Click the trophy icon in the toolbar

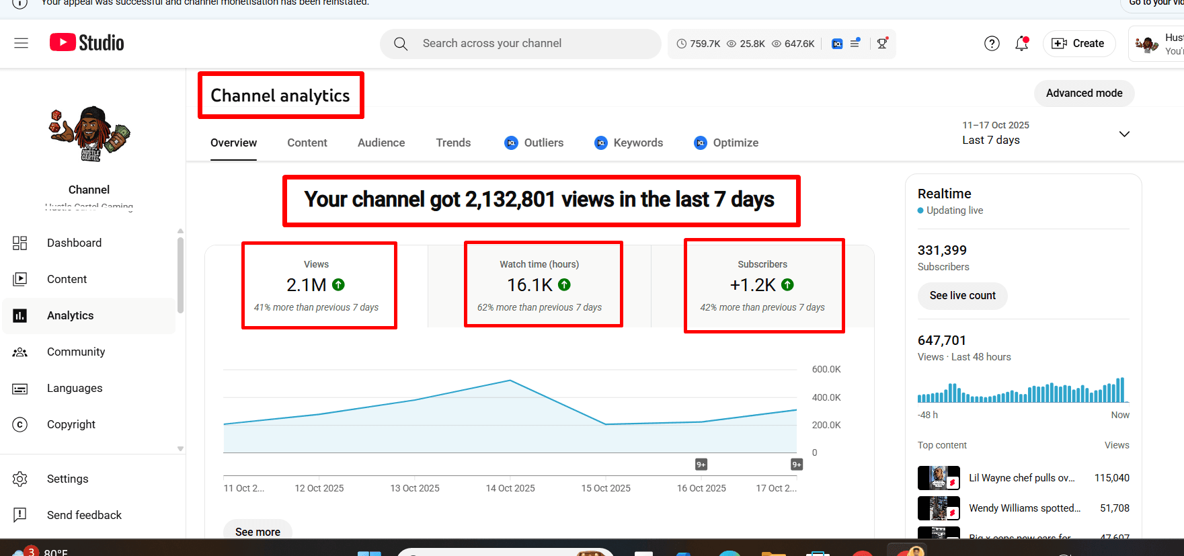[x=882, y=43]
